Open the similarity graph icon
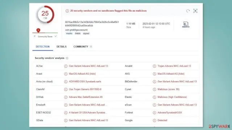The image size is (232, 130). click(x=195, y=11)
